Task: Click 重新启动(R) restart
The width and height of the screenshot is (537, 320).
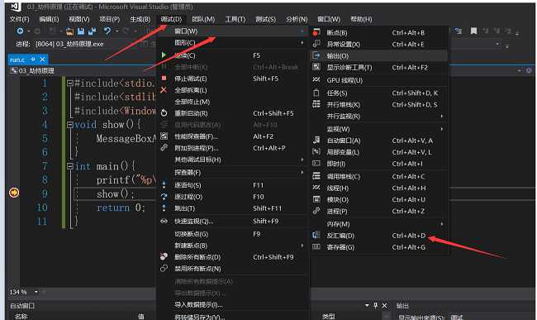Action: (232, 113)
